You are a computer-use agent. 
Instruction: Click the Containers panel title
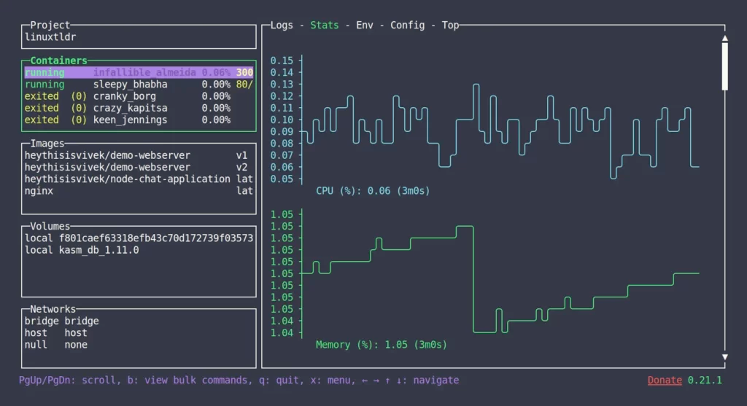click(x=58, y=60)
